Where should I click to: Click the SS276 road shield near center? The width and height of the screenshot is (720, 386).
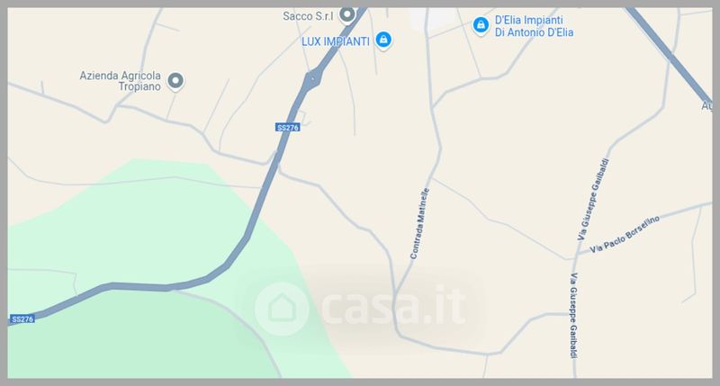288,127
